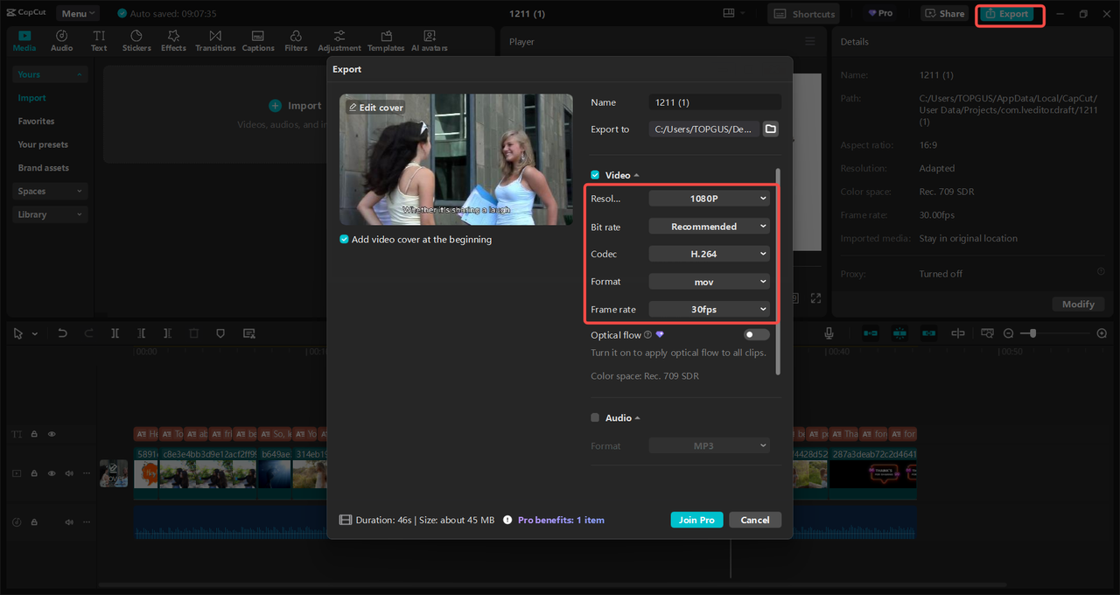The height and width of the screenshot is (595, 1120).
Task: Click the Filters icon
Action: (x=296, y=36)
